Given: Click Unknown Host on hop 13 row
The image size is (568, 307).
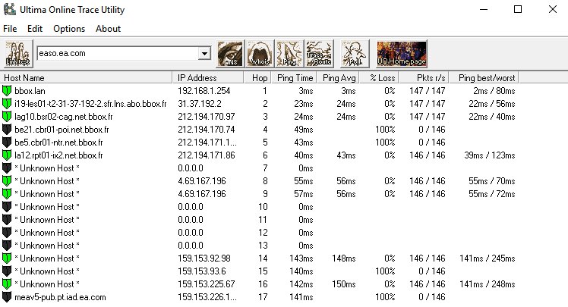Looking at the screenshot, I should [x=47, y=246].
